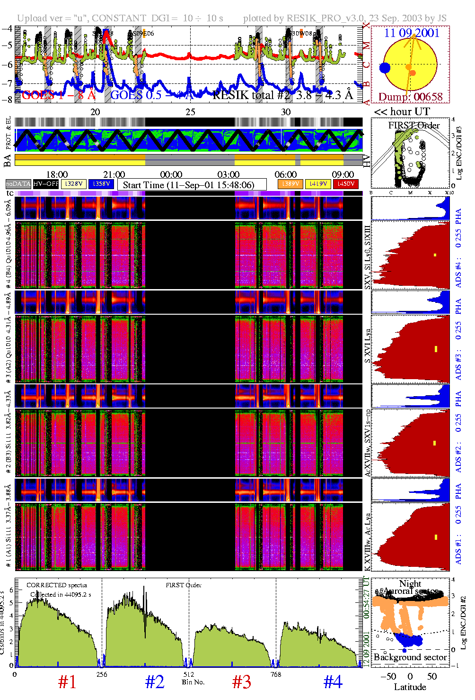
Task: Pick the orange 1389V voltage swatch
Action: 290,184
